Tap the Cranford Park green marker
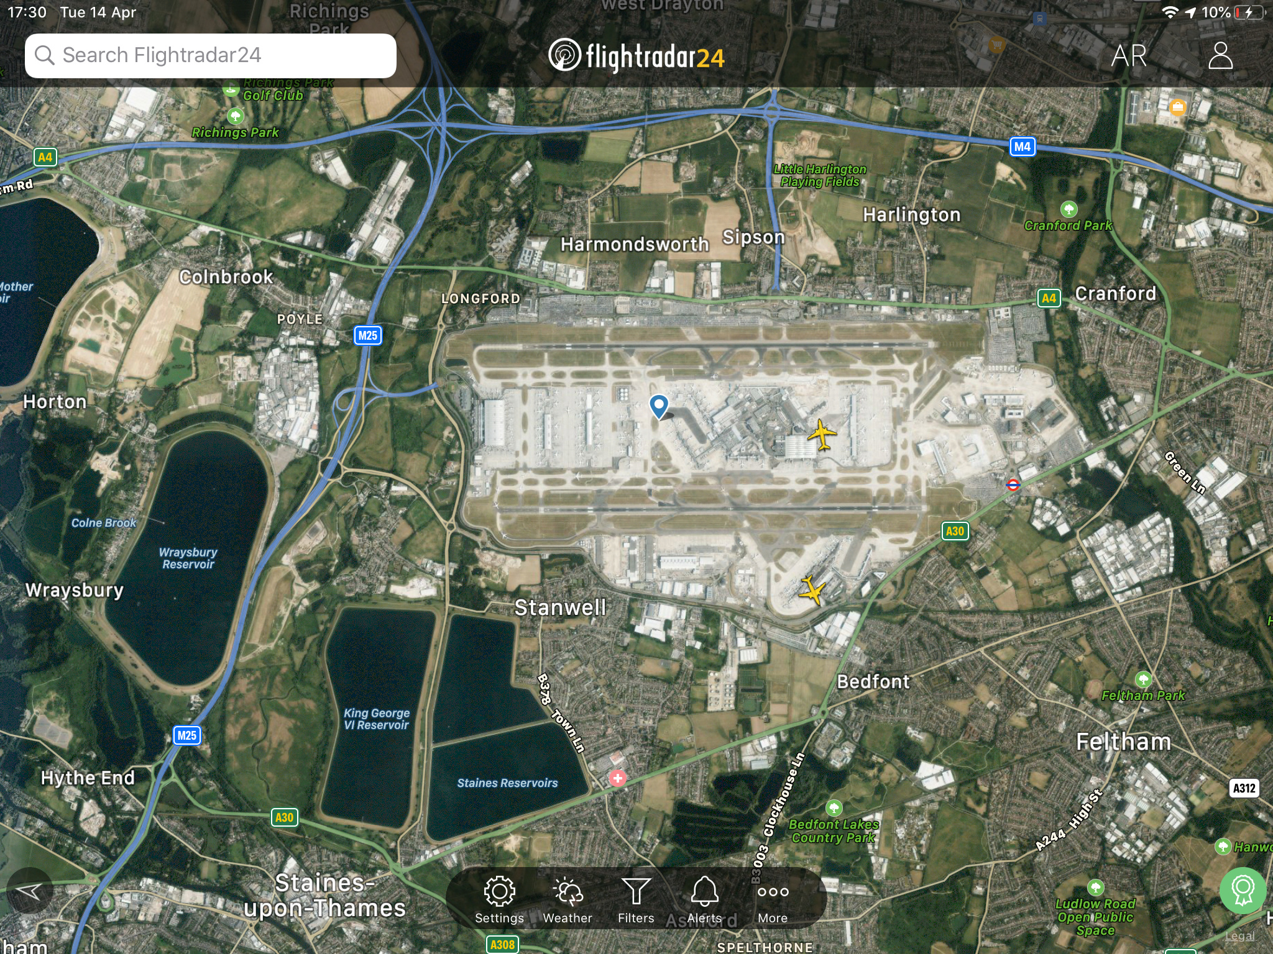Viewport: 1273px width, 954px height. [x=1068, y=209]
